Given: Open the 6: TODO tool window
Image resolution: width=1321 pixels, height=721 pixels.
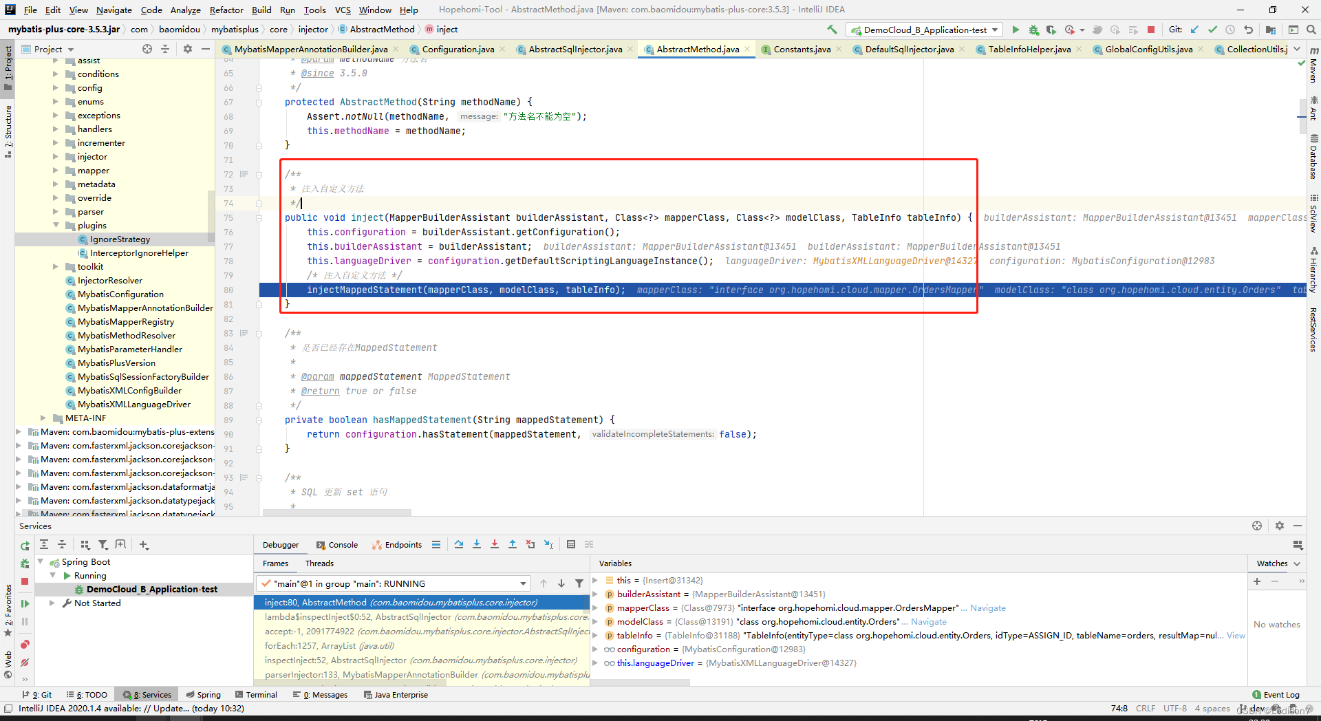Looking at the screenshot, I should (87, 694).
